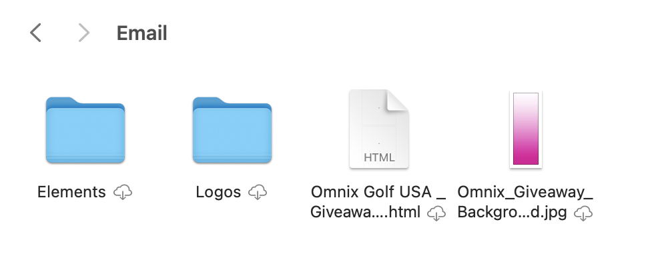Viewport: 650px width, 280px height.
Task: Click cloud download icon beside Giveawa....html
Action: pyautogui.click(x=436, y=213)
